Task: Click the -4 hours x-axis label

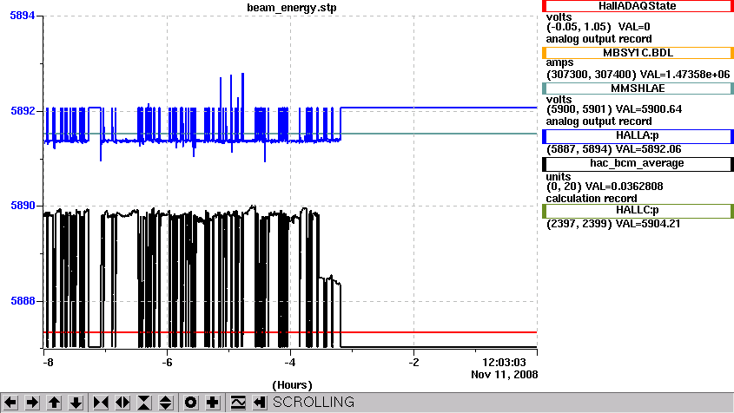Action: click(x=290, y=363)
